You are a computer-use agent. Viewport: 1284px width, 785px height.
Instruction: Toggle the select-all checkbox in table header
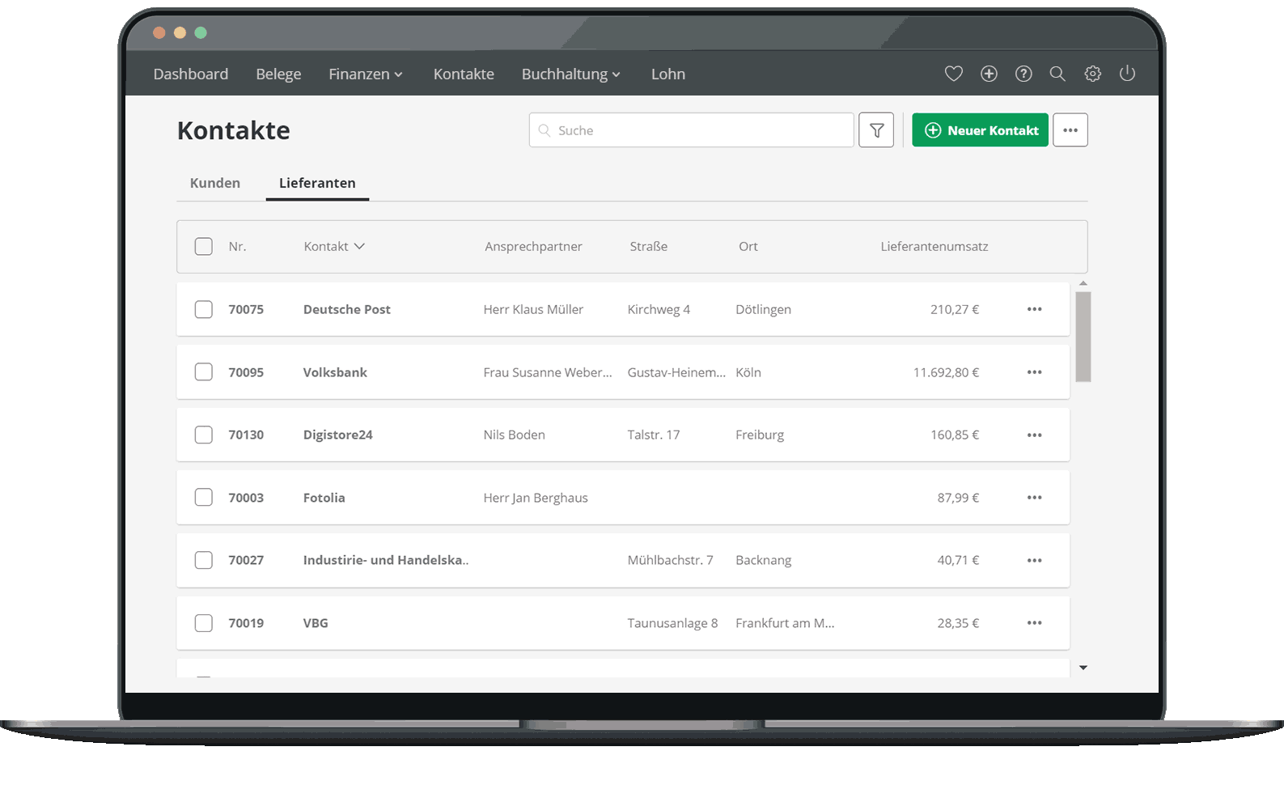204,246
